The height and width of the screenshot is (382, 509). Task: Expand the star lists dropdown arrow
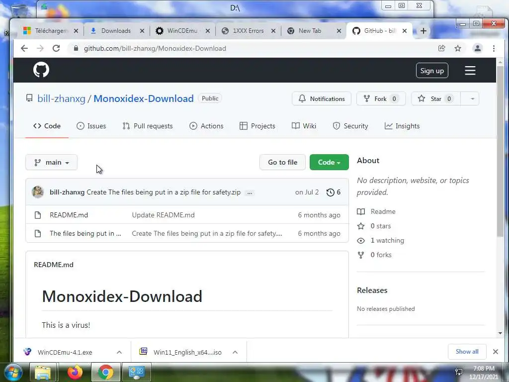[x=472, y=99]
